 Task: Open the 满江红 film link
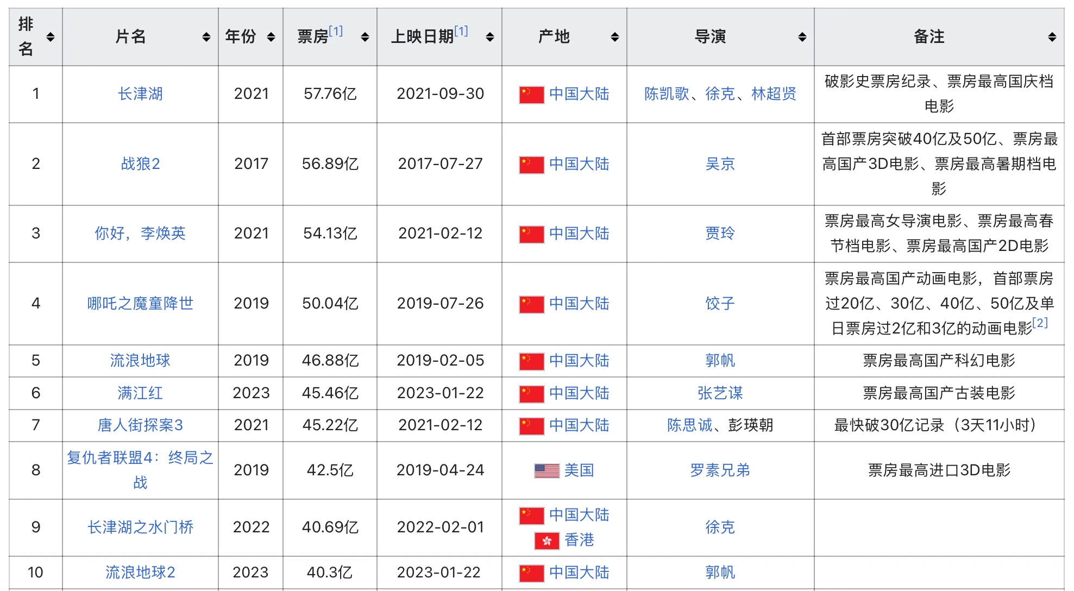tap(140, 393)
